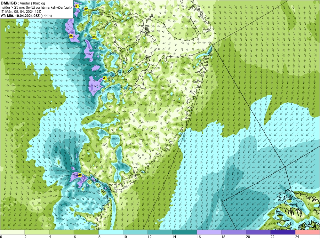Click legend scale number 24
The width and height of the screenshot is (320, 239).
pos(297,237)
